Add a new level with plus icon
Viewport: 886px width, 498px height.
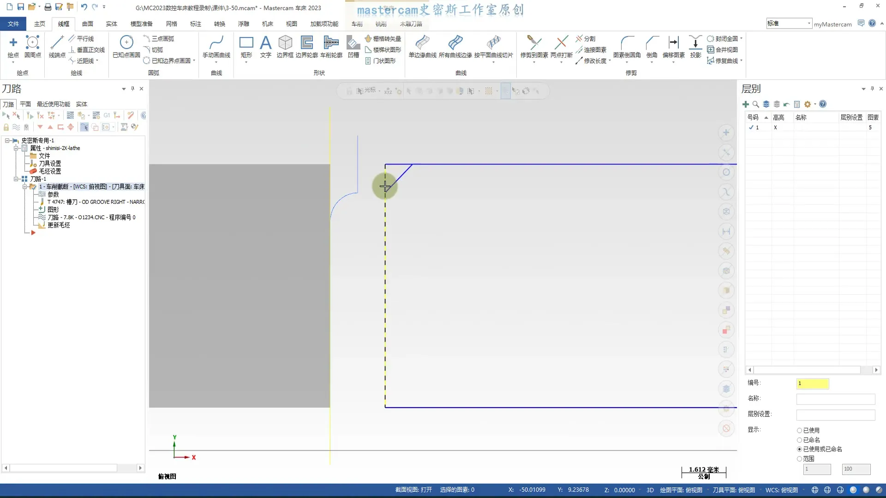click(x=746, y=104)
